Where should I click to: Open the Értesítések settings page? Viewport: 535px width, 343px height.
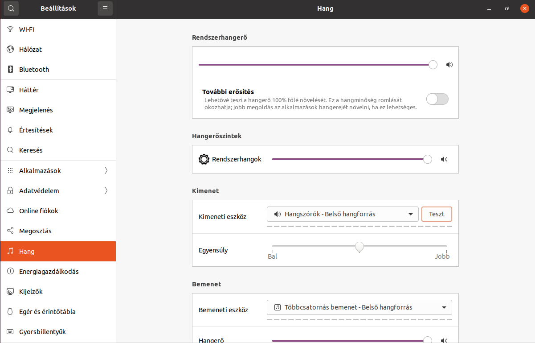pos(58,130)
